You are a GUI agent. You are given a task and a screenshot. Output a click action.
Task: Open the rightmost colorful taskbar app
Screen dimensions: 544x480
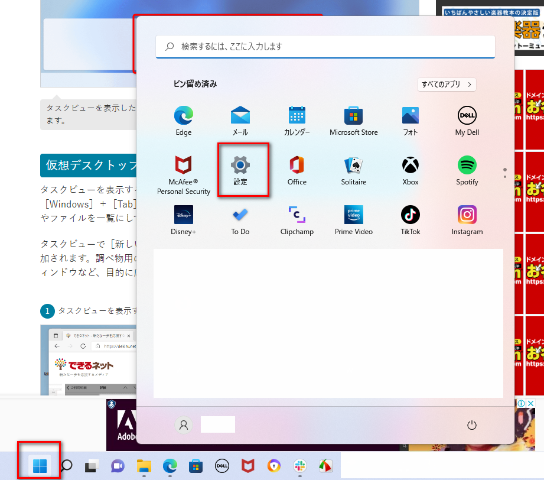(325, 466)
